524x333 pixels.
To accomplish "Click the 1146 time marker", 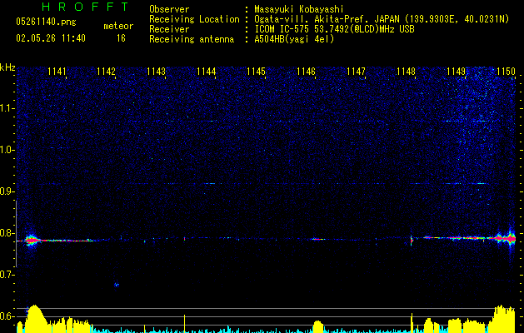I will tap(306, 72).
